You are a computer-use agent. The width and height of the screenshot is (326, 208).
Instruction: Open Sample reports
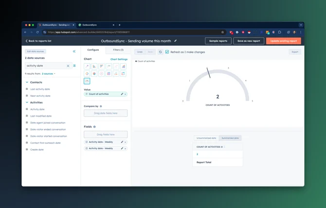pos(218,41)
